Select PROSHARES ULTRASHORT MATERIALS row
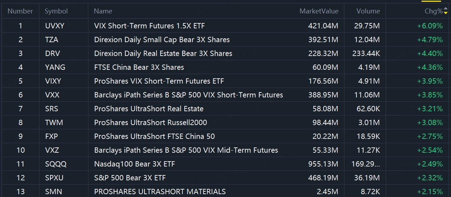This screenshot has width=451, height=197. coord(160,192)
